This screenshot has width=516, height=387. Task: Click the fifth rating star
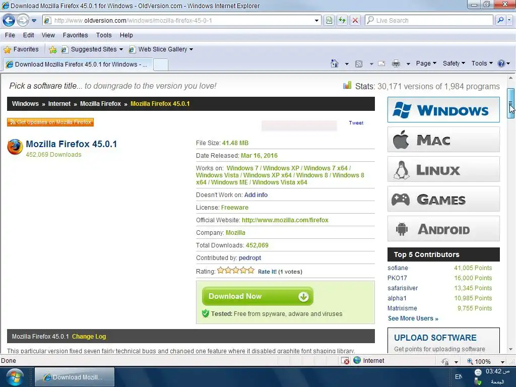251,271
